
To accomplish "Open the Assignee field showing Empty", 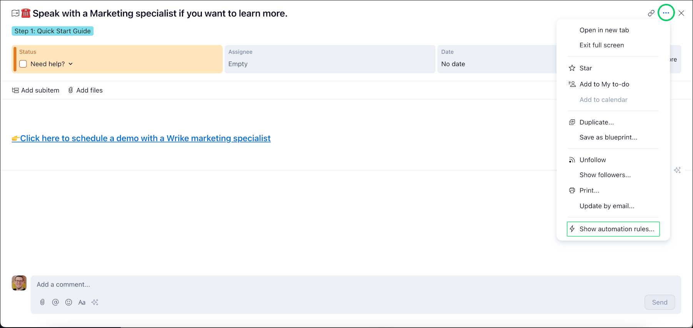I will 329,59.
